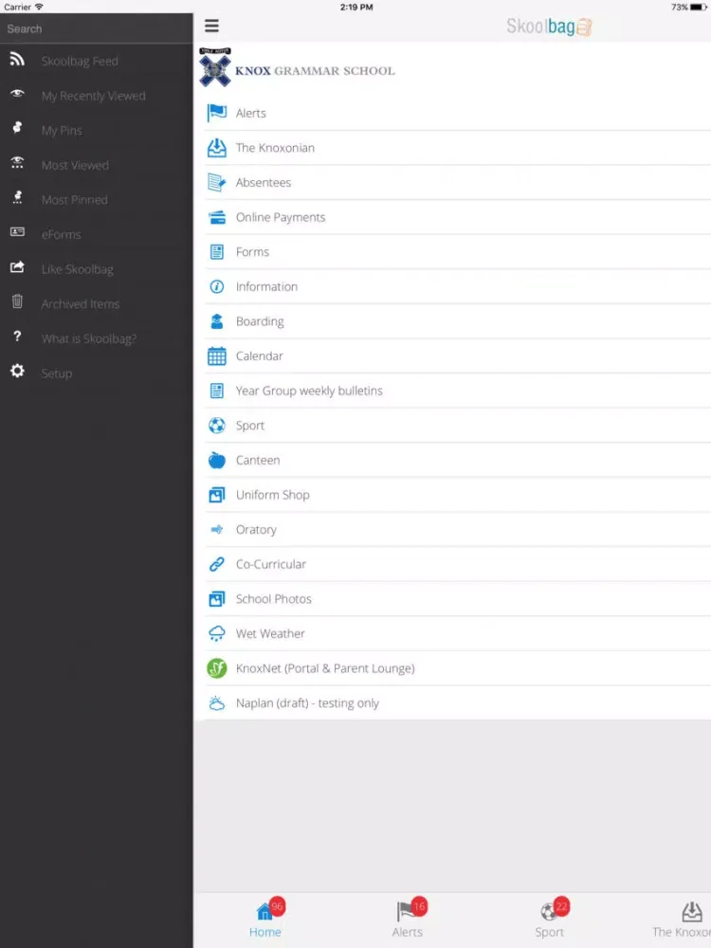Click the Skoolbag logo in header
Screen dimensions: 711x948
pyautogui.click(x=549, y=27)
